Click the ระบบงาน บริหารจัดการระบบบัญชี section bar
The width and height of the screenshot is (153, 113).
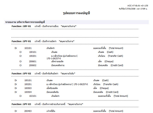[76, 22]
